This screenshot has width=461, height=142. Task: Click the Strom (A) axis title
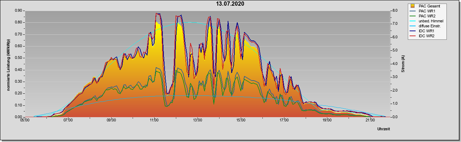[403, 64]
